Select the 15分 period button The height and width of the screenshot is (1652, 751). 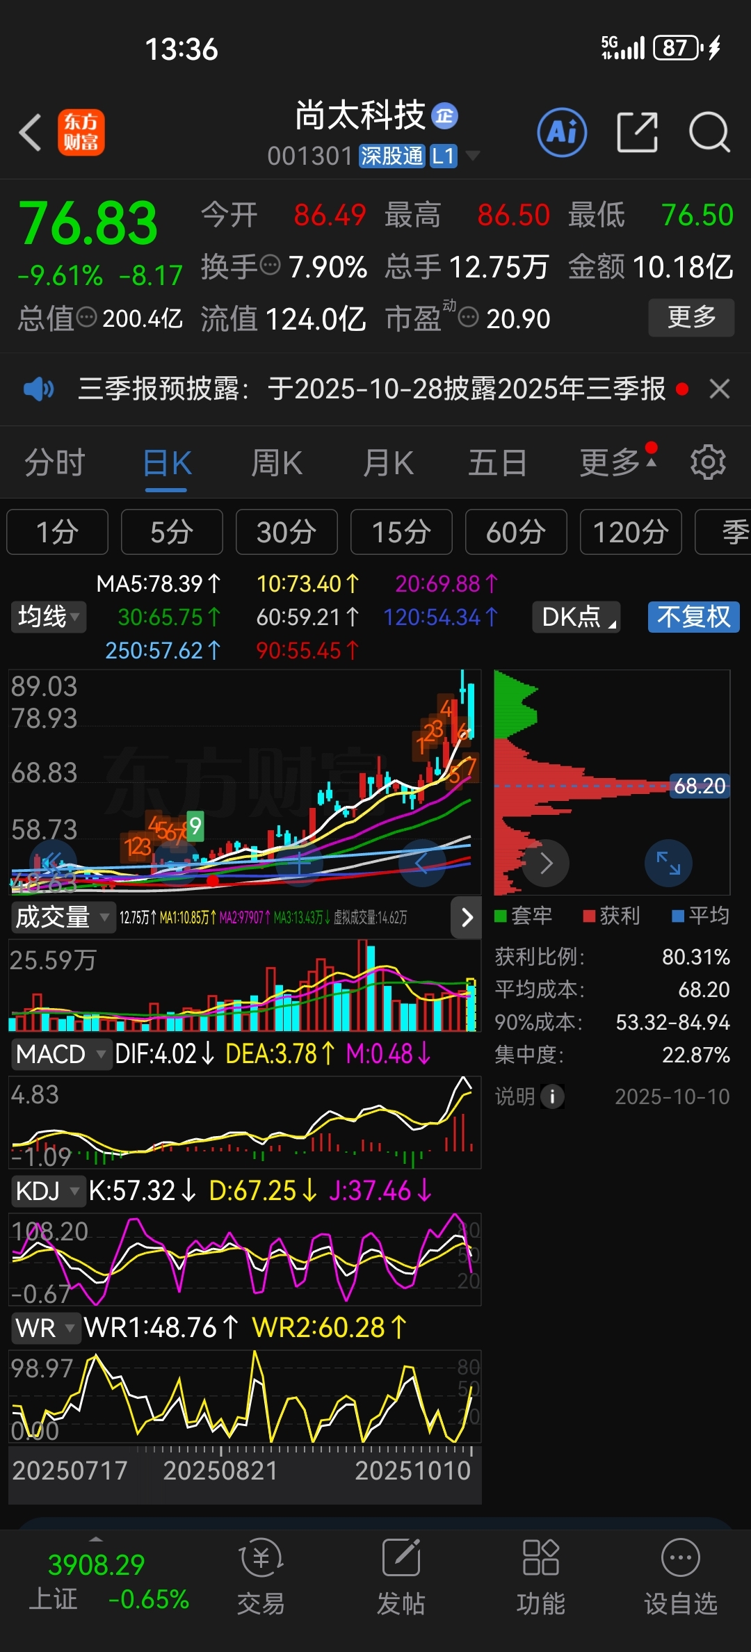click(401, 532)
